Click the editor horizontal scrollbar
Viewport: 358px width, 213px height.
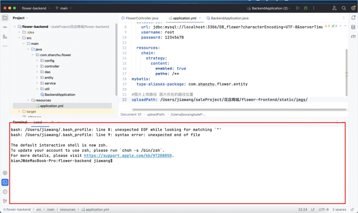point(231,109)
